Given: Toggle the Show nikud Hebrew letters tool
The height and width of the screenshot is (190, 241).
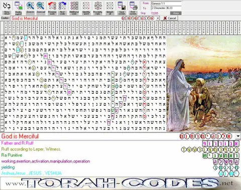Looking at the screenshot, I should tap(7, 8).
